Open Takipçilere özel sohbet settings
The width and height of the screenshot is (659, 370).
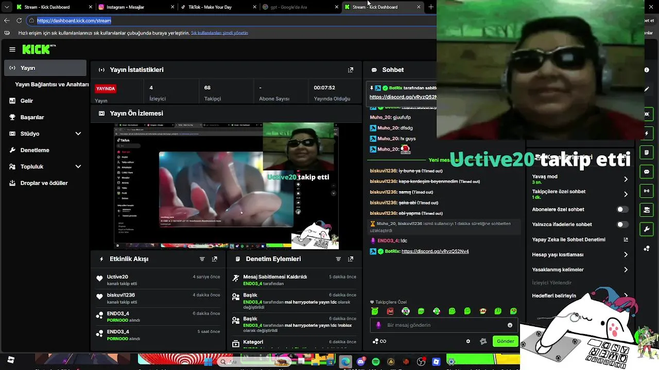pos(580,194)
